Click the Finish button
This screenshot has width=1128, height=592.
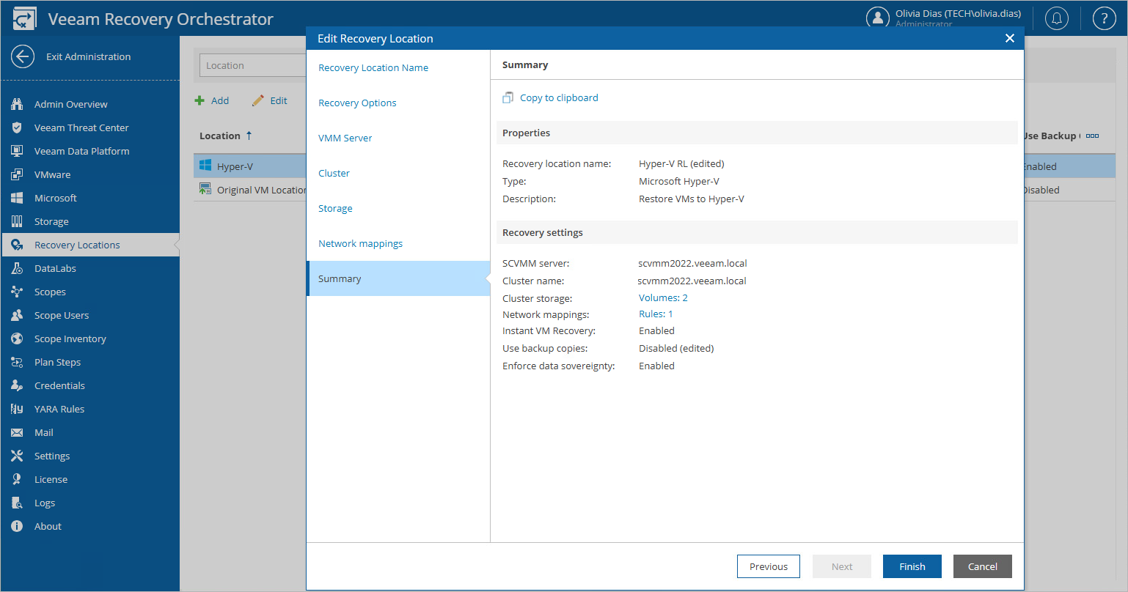[912, 566]
